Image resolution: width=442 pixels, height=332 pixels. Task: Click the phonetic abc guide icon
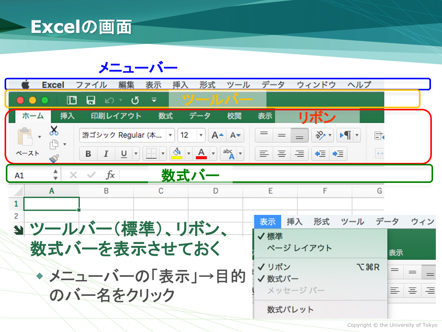[x=229, y=153]
